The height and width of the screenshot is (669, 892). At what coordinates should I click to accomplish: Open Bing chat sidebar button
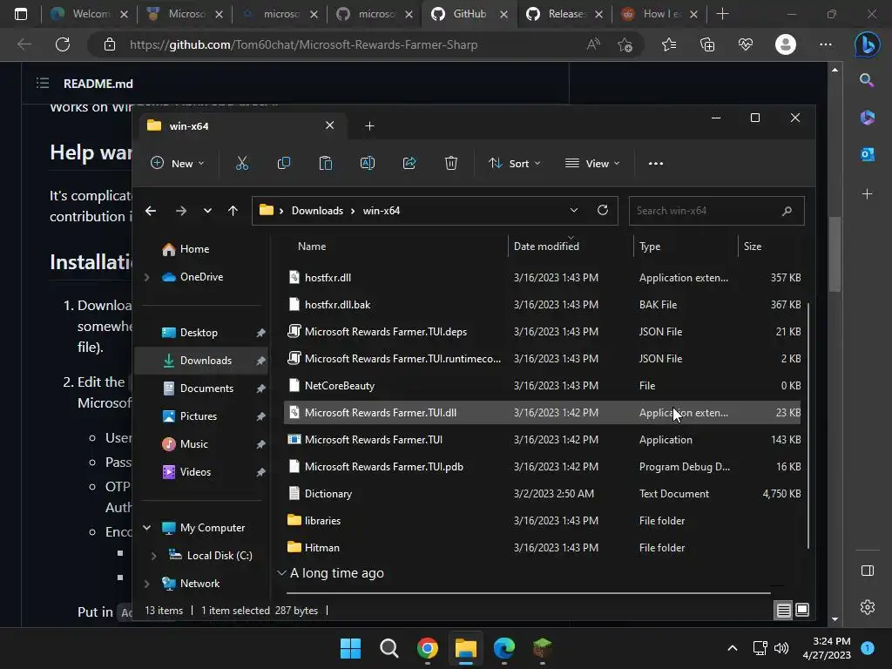point(867,44)
